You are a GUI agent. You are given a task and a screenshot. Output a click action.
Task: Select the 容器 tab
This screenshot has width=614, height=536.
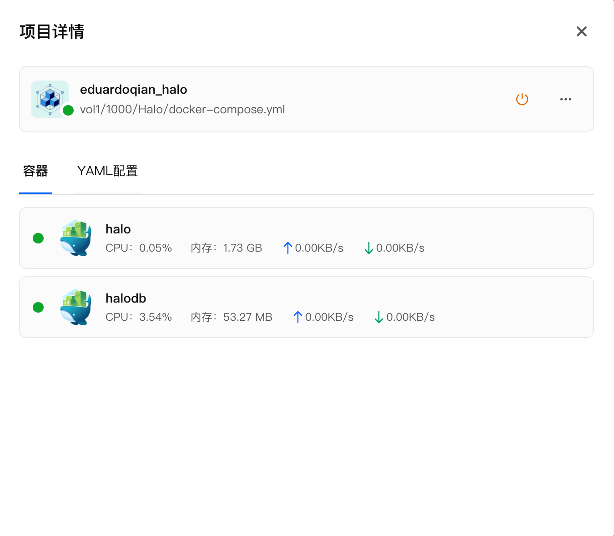pyautogui.click(x=35, y=171)
